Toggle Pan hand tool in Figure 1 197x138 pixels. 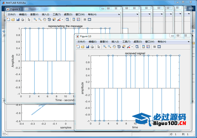[x=44, y=20]
